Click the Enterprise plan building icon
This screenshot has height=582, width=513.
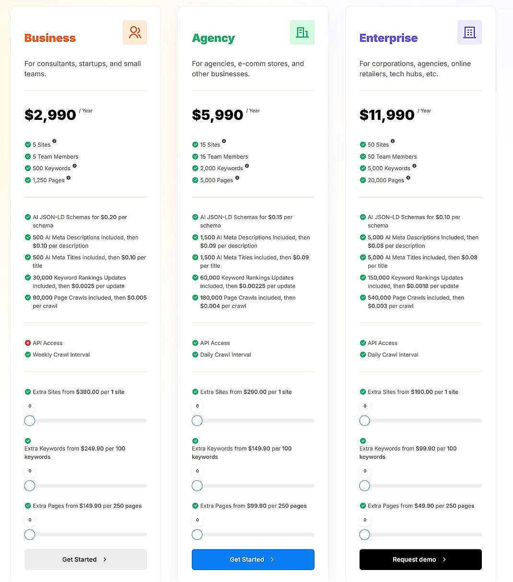[x=469, y=32]
